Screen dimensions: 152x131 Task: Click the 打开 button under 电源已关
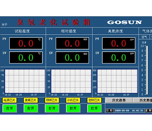pyautogui.click(x=10, y=108)
